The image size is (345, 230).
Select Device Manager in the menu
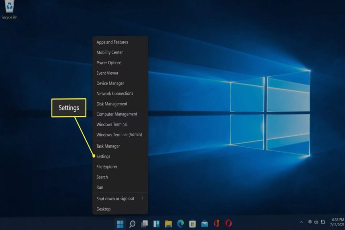[x=120, y=83]
